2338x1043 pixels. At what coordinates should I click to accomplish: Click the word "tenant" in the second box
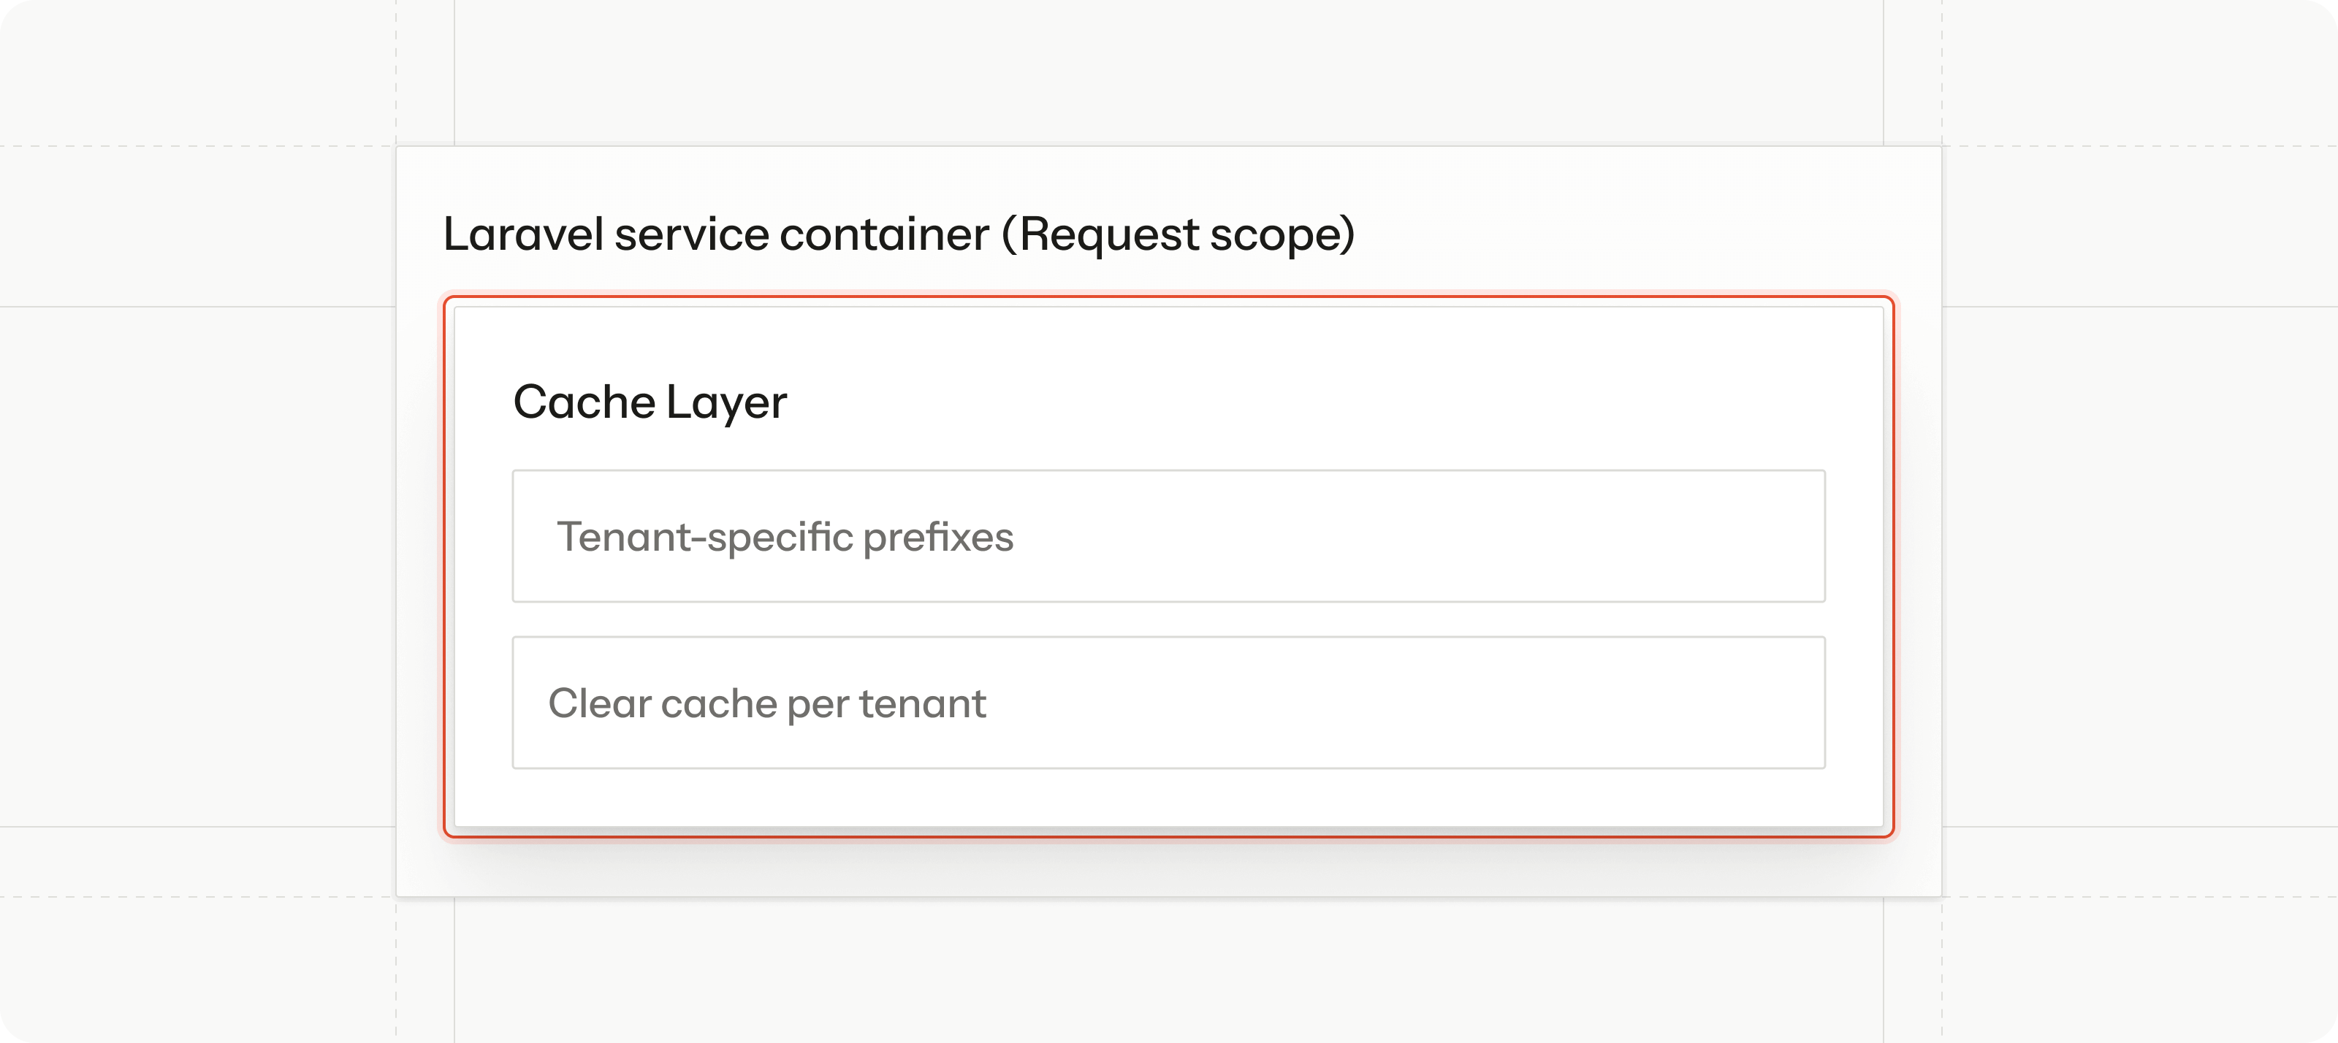pos(922,704)
